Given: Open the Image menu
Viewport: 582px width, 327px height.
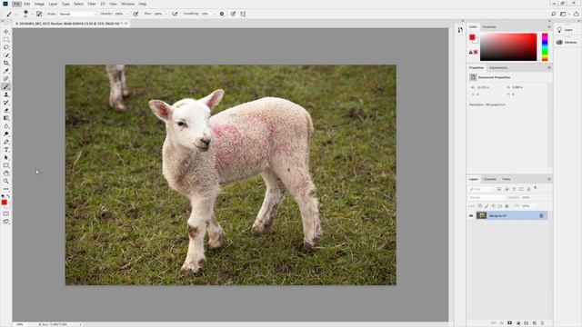Looking at the screenshot, I should 39,4.
